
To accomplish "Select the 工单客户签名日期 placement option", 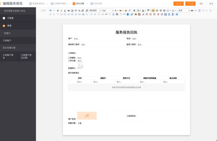I will [27, 57].
